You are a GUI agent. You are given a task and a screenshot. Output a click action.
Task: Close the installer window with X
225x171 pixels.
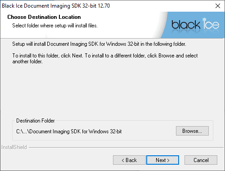(218, 6)
